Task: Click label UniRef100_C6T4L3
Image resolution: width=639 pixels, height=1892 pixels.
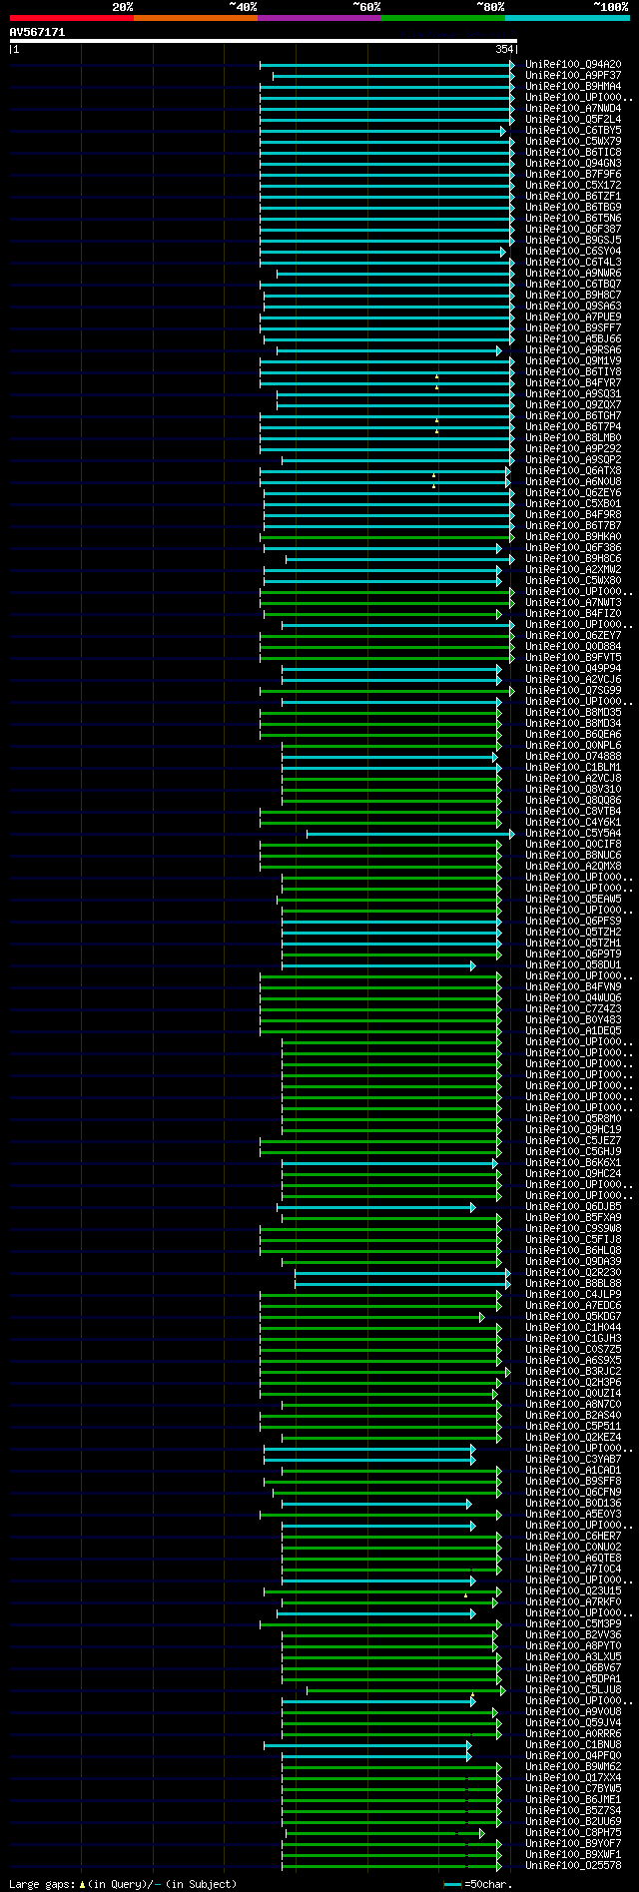Action: tap(573, 262)
